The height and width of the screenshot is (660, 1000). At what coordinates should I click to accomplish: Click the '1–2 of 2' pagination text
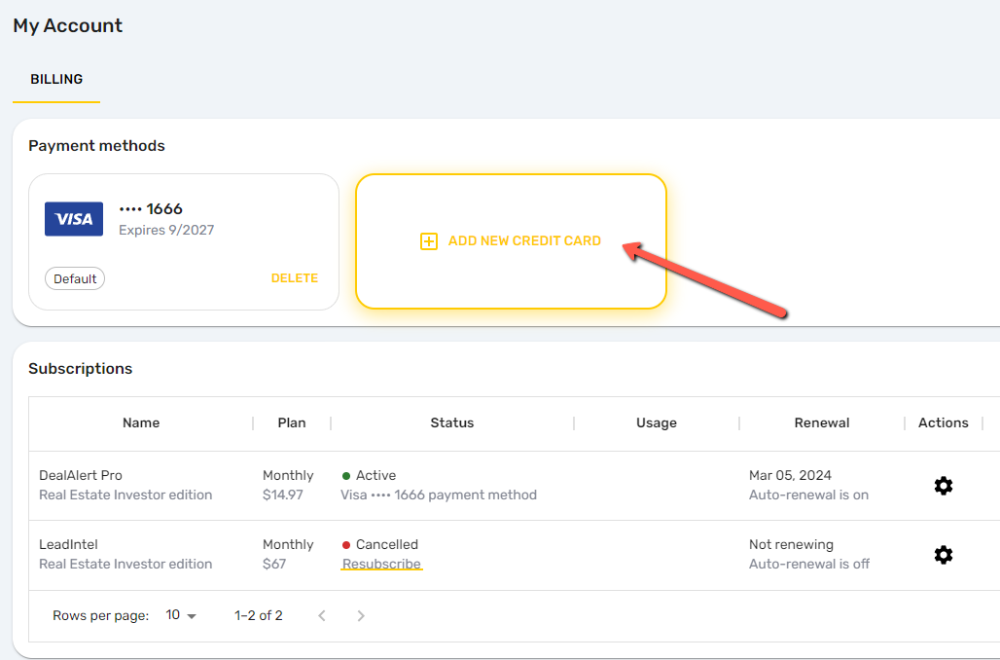click(x=259, y=615)
